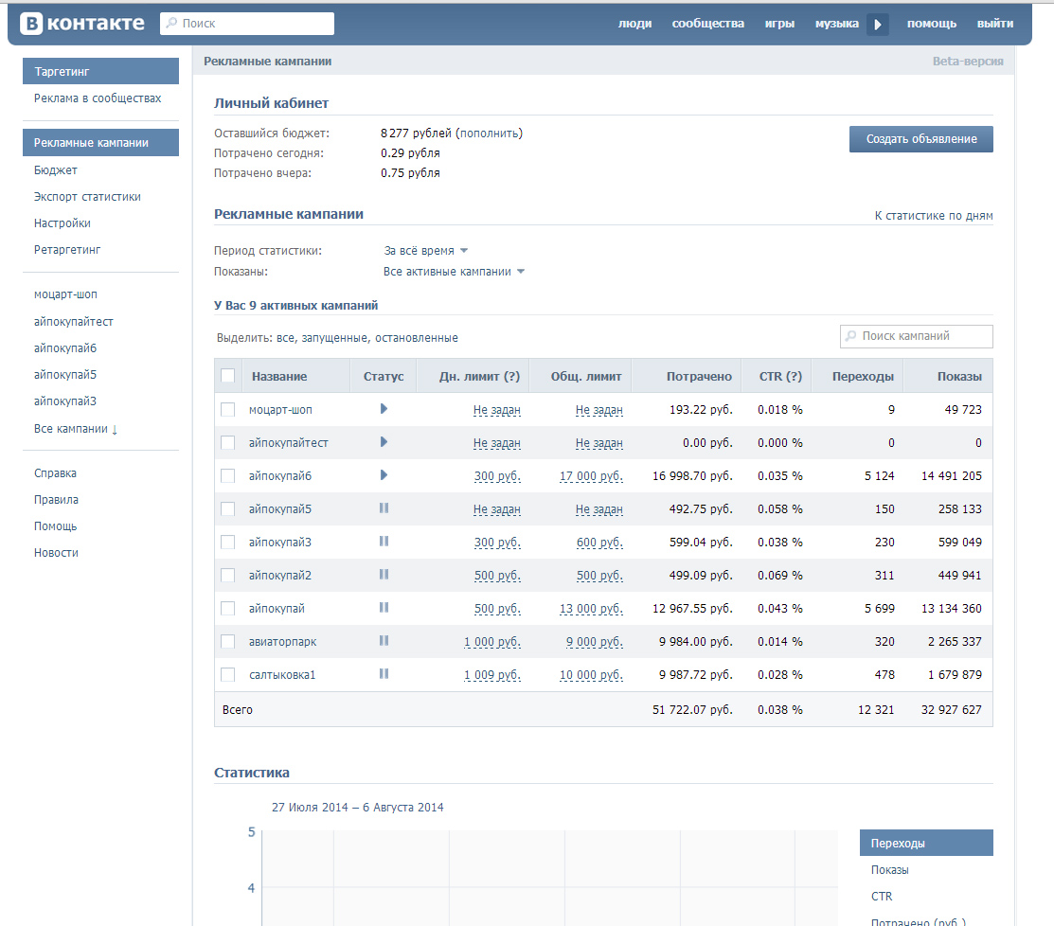Check the айпокупай5 campaign checkbox

[x=228, y=508]
